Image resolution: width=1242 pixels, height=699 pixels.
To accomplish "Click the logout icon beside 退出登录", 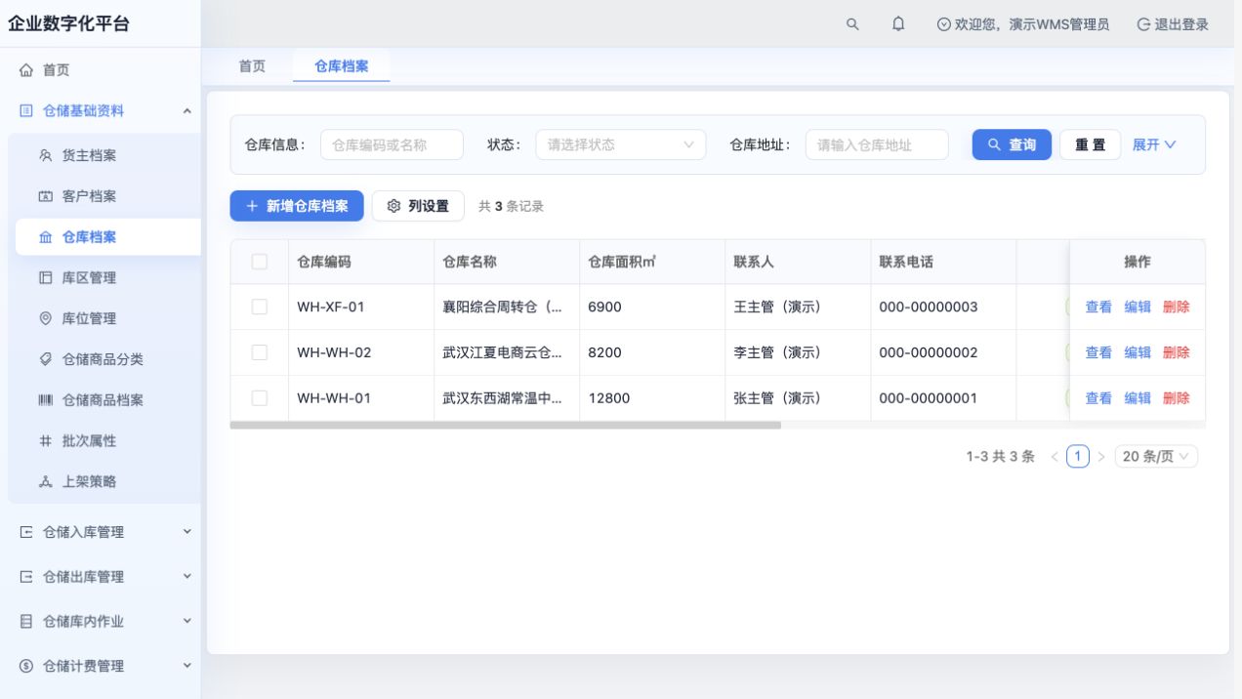I will (x=1143, y=24).
